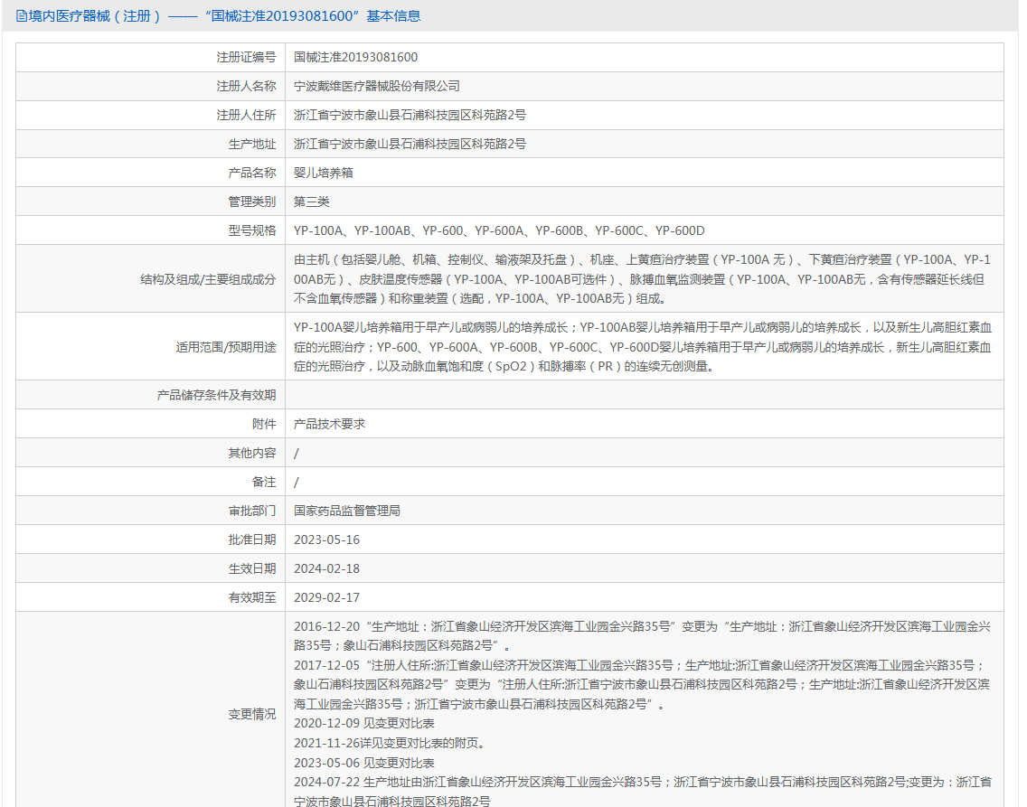The width and height of the screenshot is (1027, 807).
Task: Select the intended-use paragraph starting YP-100A婴儿培养箱
Action: point(643,347)
